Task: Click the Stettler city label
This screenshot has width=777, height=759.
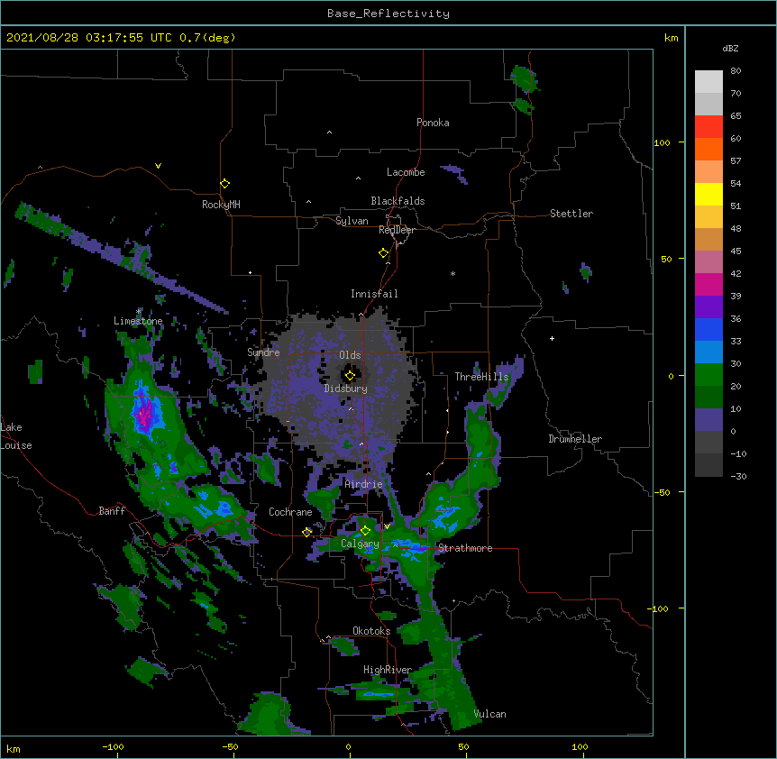Action: coord(571,214)
